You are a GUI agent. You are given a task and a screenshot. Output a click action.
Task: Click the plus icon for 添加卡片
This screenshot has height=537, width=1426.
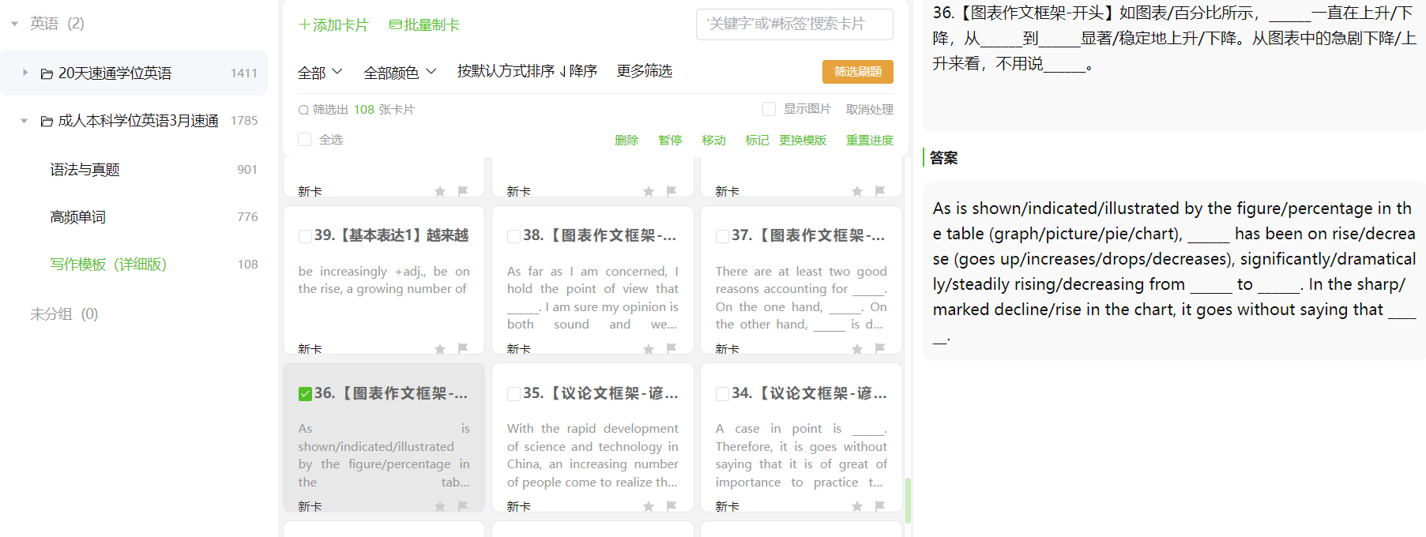pyautogui.click(x=304, y=25)
